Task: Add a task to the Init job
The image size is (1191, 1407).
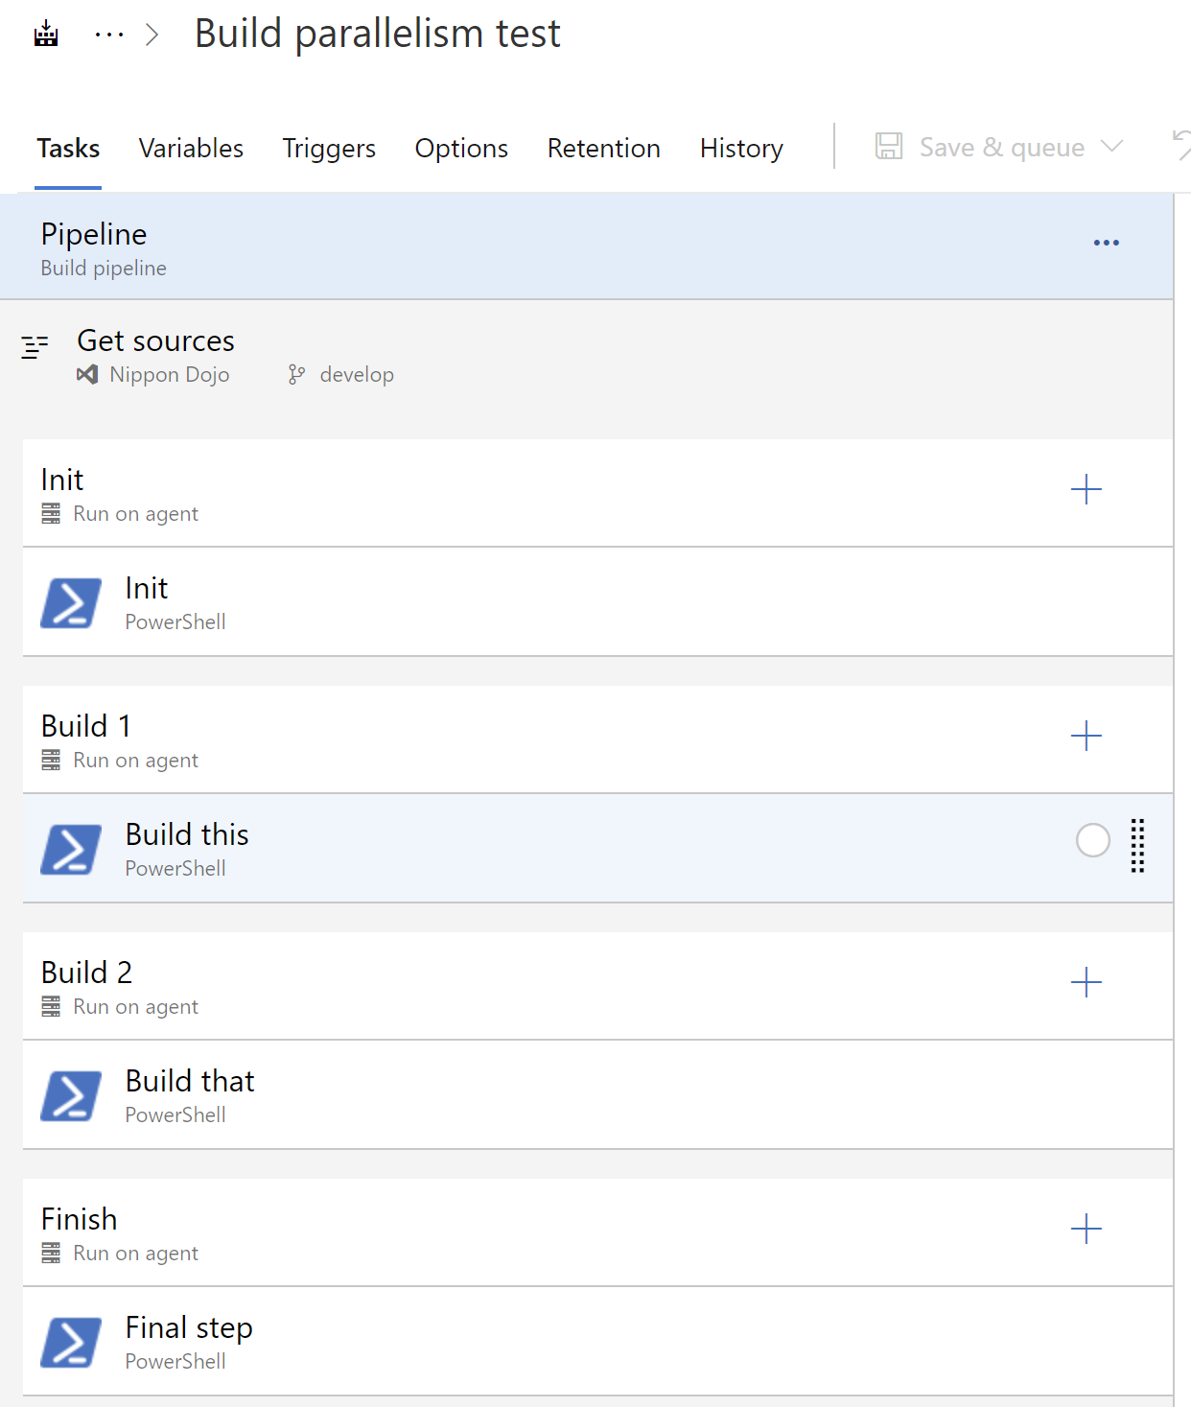Action: [1086, 490]
